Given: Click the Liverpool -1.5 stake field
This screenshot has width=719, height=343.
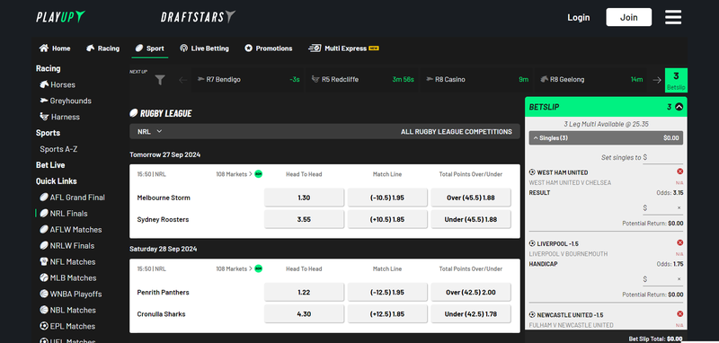Looking at the screenshot, I should coord(662,279).
